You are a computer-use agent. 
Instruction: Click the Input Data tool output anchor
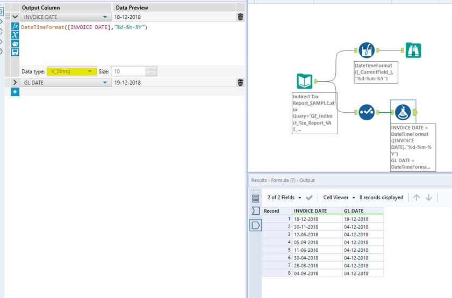[x=315, y=82]
